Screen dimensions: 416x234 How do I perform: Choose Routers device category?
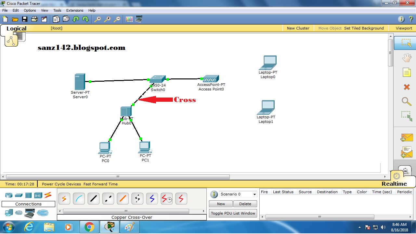click(9, 195)
